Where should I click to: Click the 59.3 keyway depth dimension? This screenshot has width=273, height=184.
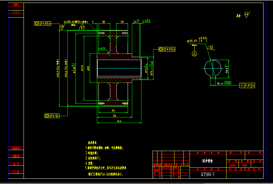click(227, 69)
